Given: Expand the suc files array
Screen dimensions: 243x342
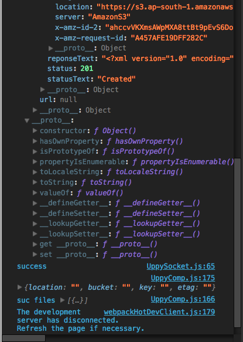Looking at the screenshot, I should pyautogui.click(x=63, y=300).
